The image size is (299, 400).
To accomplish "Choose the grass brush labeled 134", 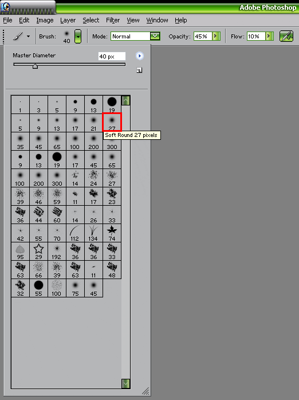I will tap(93, 233).
